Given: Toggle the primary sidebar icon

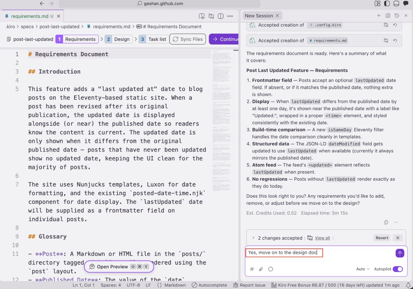Looking at the screenshot, I should pyautogui.click(x=387, y=4).
